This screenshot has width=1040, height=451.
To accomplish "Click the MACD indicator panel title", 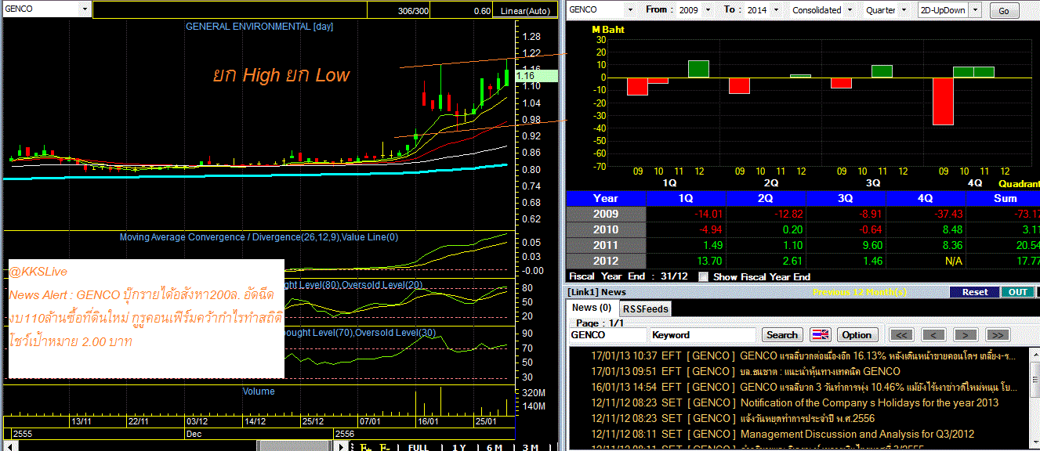I will (259, 237).
